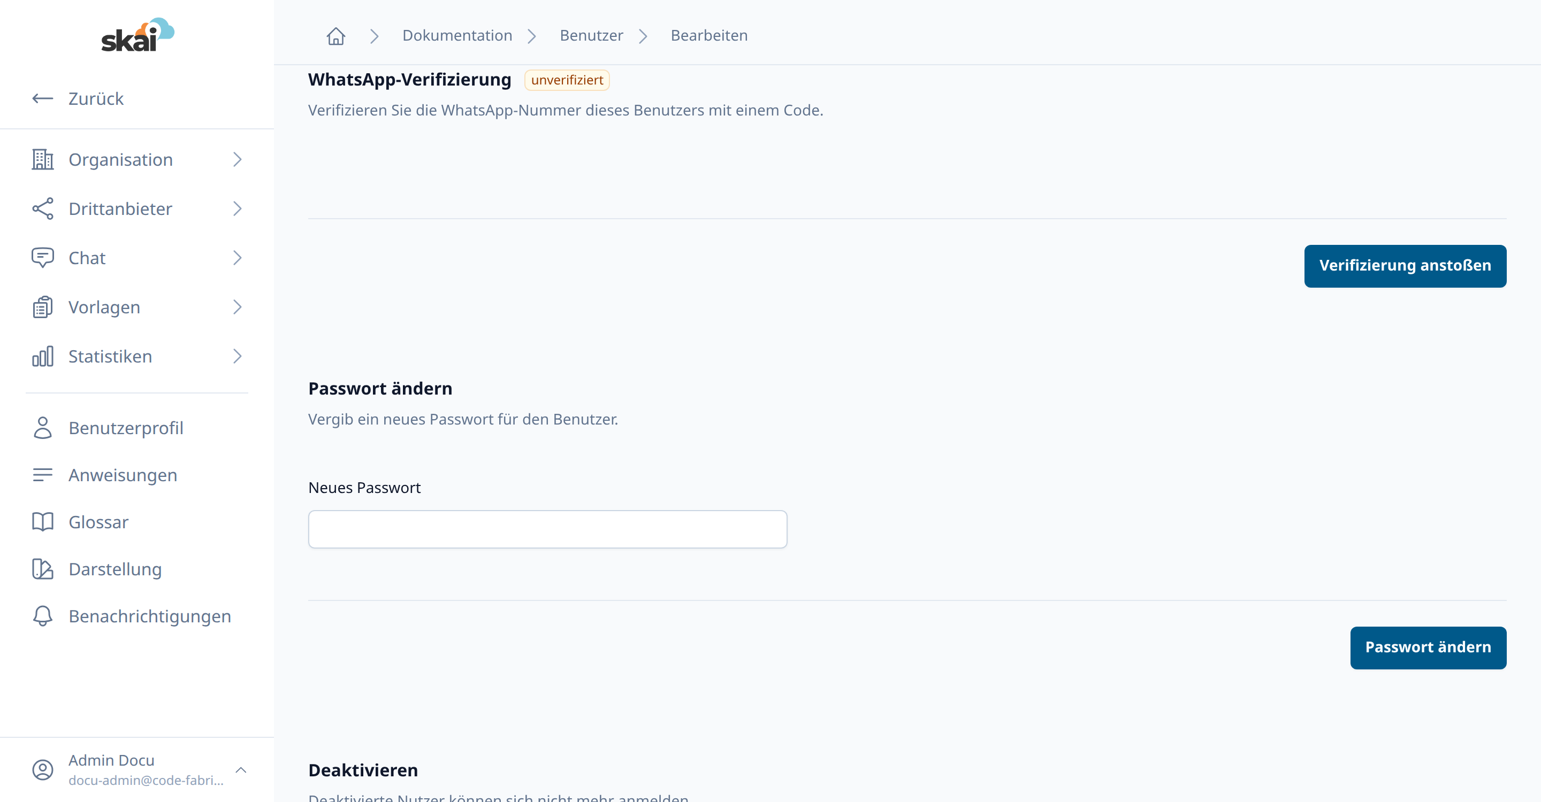
Task: Click the Organisation building icon
Action: point(42,159)
